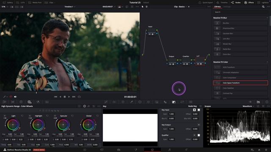Open the viewer zoom percentage dropdown
Screen dimensions: 271x152
tap(4, 7)
